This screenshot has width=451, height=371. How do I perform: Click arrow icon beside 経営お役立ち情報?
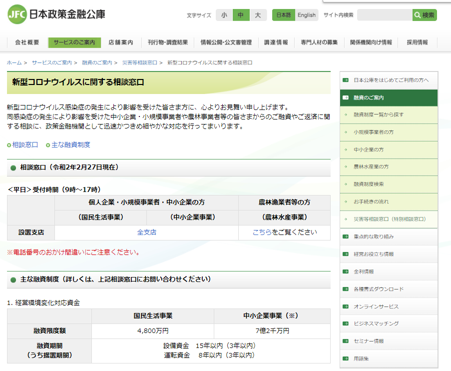[x=346, y=254]
